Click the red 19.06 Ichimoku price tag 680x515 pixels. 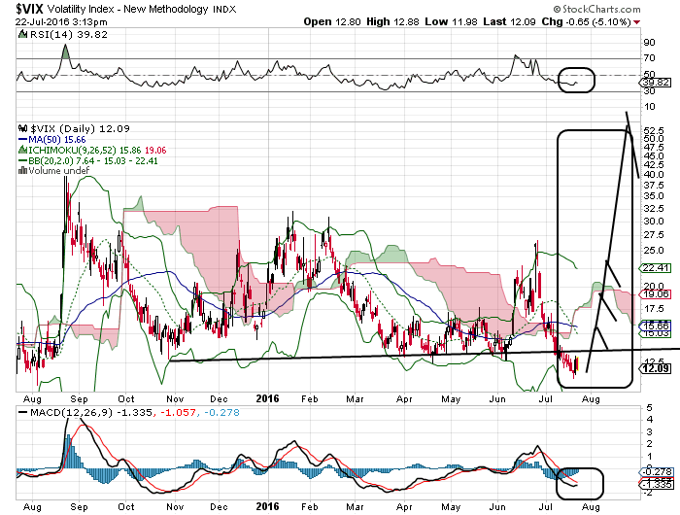click(656, 294)
